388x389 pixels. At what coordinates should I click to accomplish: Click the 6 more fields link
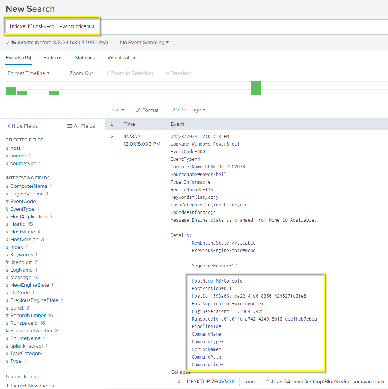pos(21,376)
